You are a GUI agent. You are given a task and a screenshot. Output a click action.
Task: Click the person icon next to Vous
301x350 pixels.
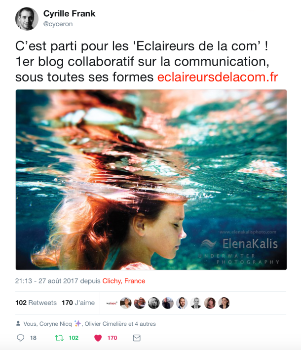18,323
